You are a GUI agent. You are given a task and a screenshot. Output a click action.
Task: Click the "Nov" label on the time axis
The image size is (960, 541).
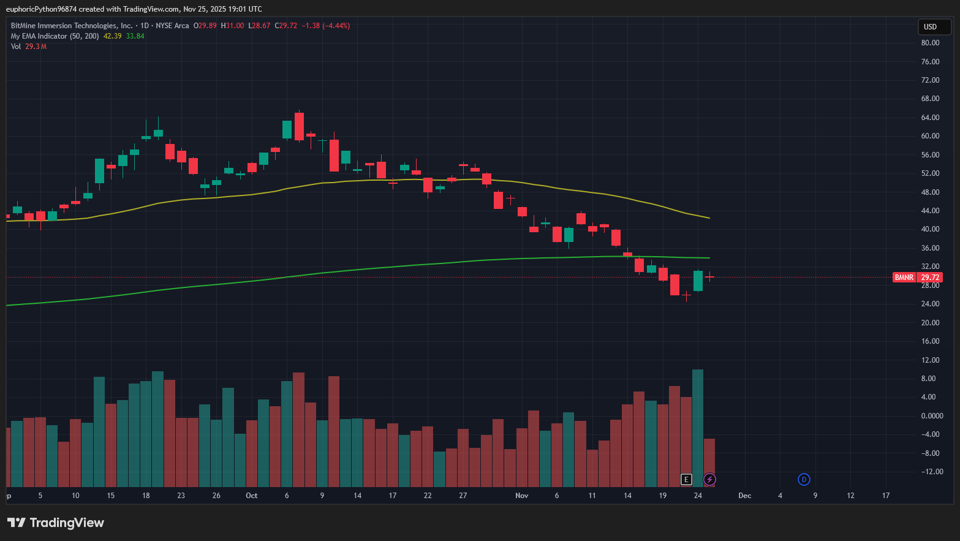coord(521,495)
